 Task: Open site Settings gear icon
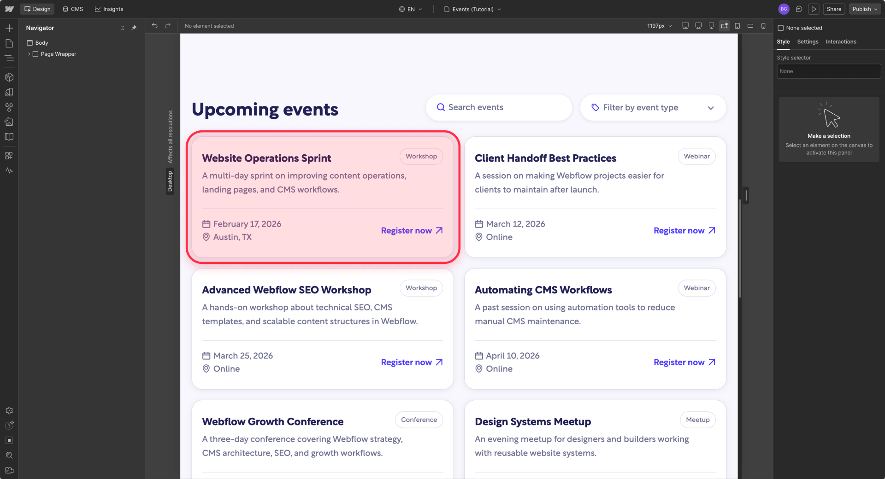click(9, 410)
